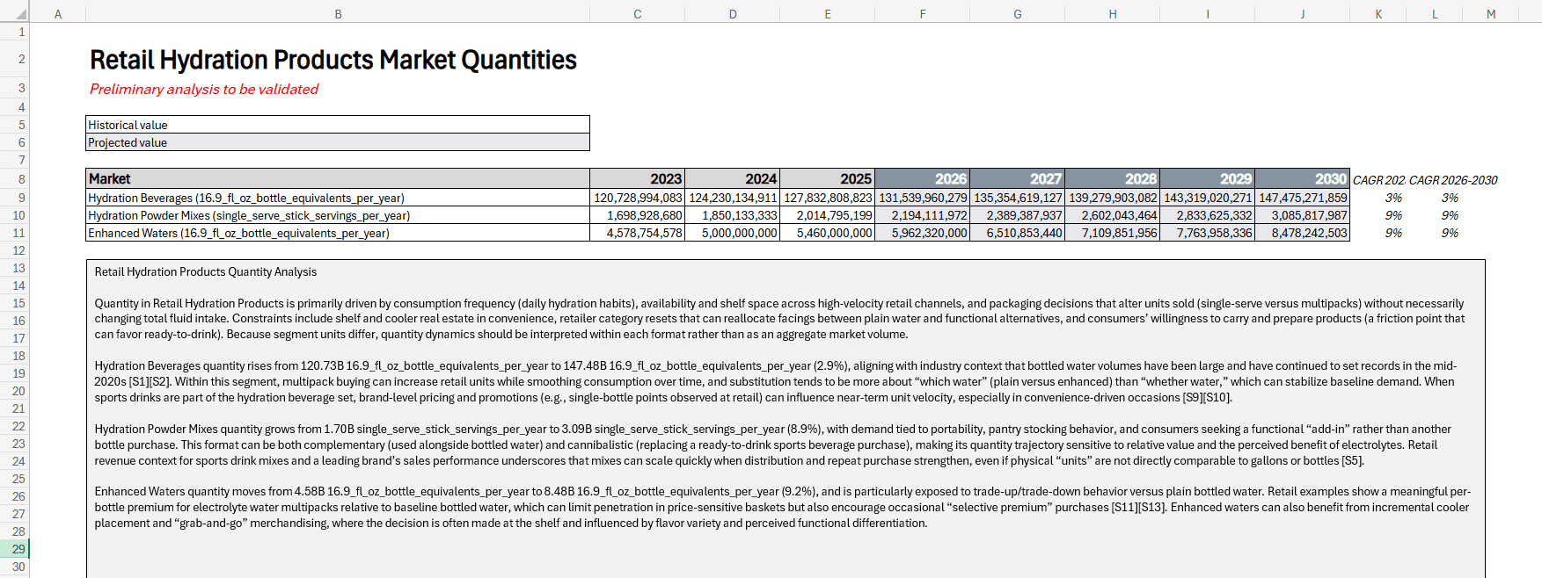Click cell value 1,850,133,333
The height and width of the screenshot is (578, 1542).
[x=732, y=215]
